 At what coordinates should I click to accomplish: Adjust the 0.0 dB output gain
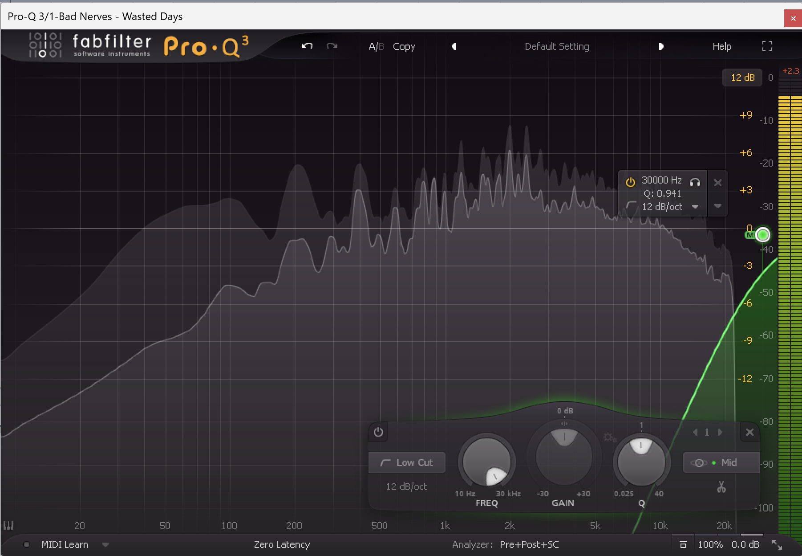pyautogui.click(x=745, y=544)
